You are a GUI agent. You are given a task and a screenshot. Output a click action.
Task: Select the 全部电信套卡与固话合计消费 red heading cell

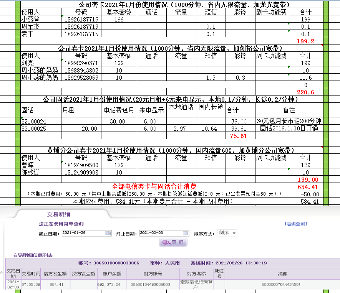pos(154,187)
